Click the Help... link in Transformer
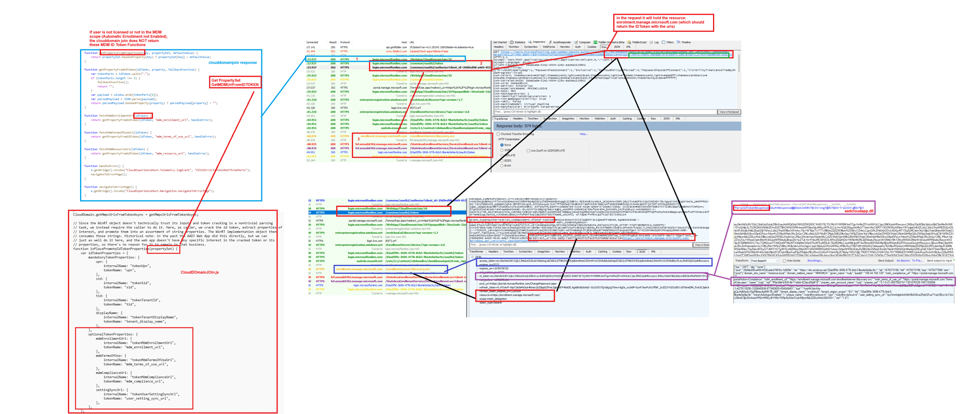The width and height of the screenshot is (972, 414). coord(583,134)
